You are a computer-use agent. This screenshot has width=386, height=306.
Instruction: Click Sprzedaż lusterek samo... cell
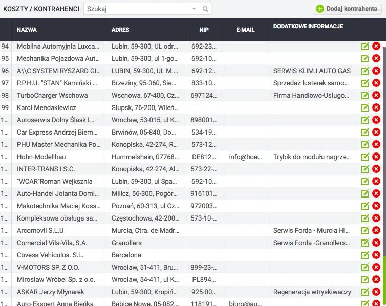coord(312,83)
